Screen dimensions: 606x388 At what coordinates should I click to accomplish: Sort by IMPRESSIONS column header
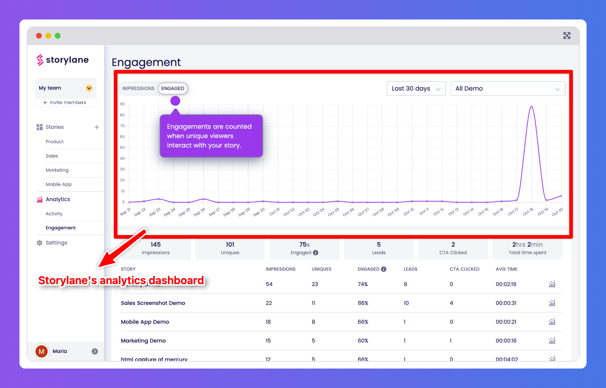(x=280, y=269)
